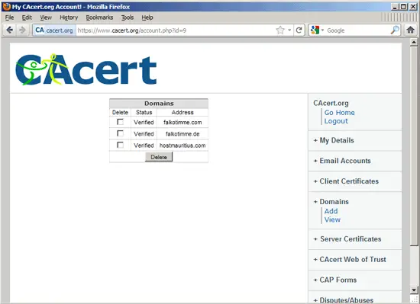Open the View menu
Image resolution: width=420 pixels, height=304 pixels.
(46, 18)
